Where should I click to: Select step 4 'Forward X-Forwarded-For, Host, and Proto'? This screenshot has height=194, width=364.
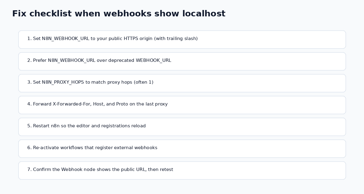coord(182,105)
